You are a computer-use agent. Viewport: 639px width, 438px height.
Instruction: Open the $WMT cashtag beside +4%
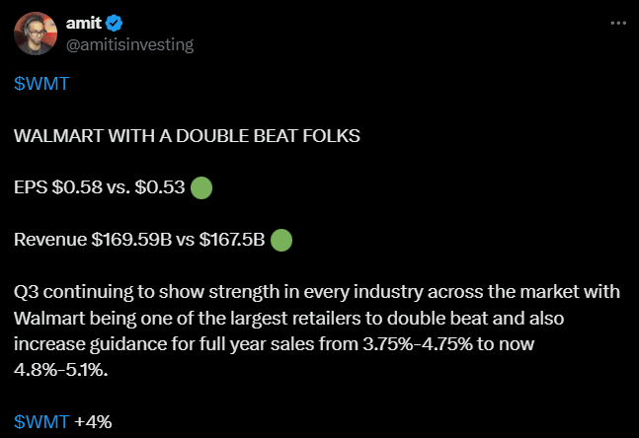[x=41, y=421]
